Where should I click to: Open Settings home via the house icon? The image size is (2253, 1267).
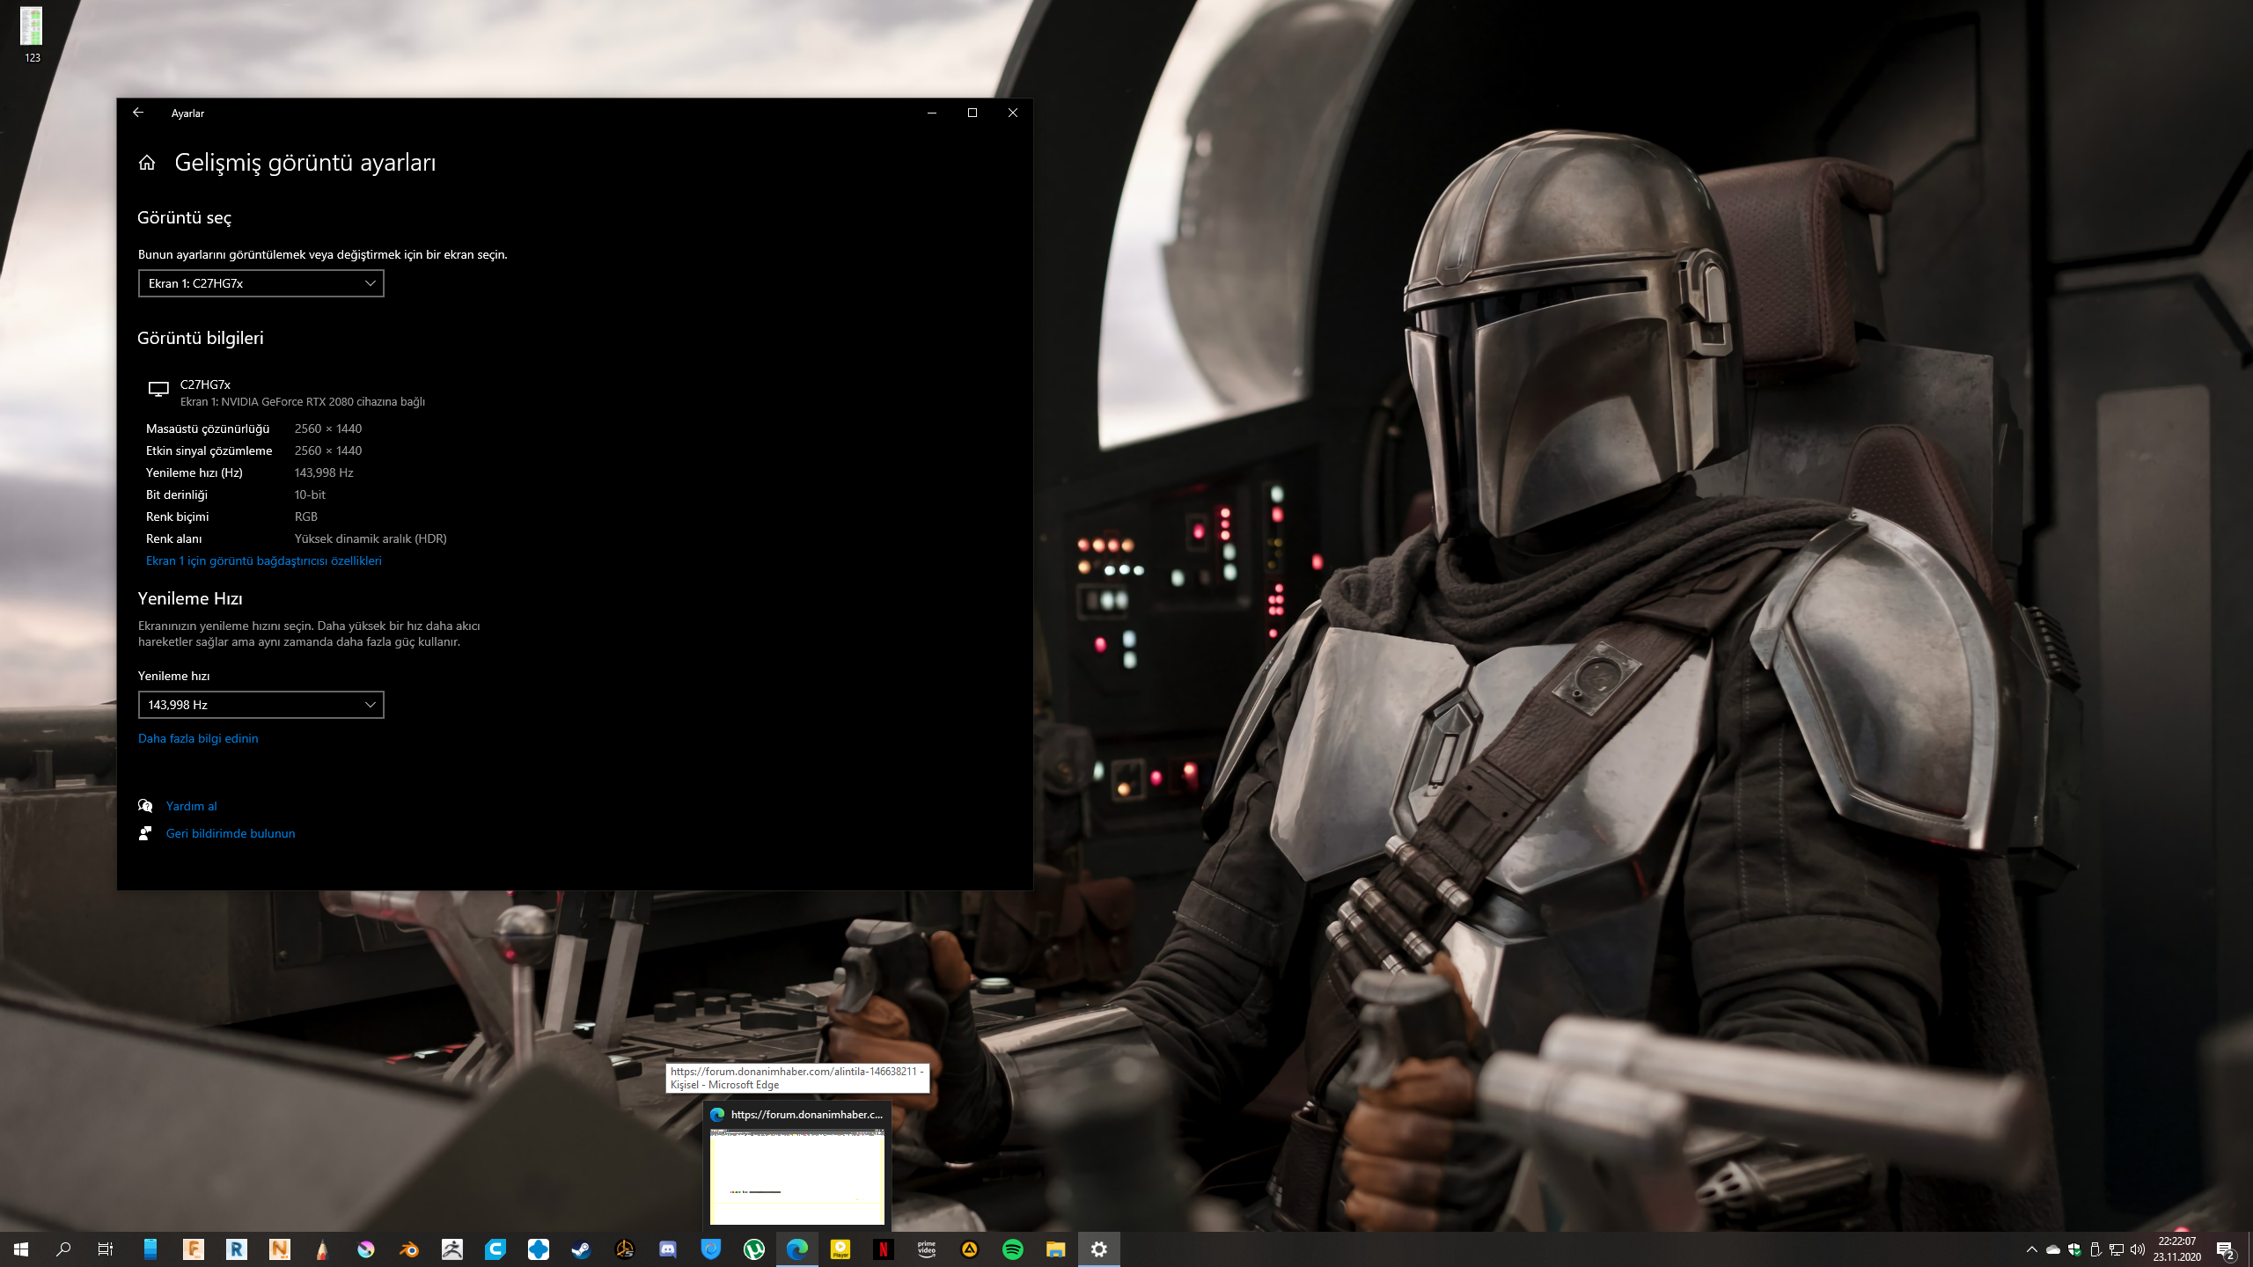point(147,163)
